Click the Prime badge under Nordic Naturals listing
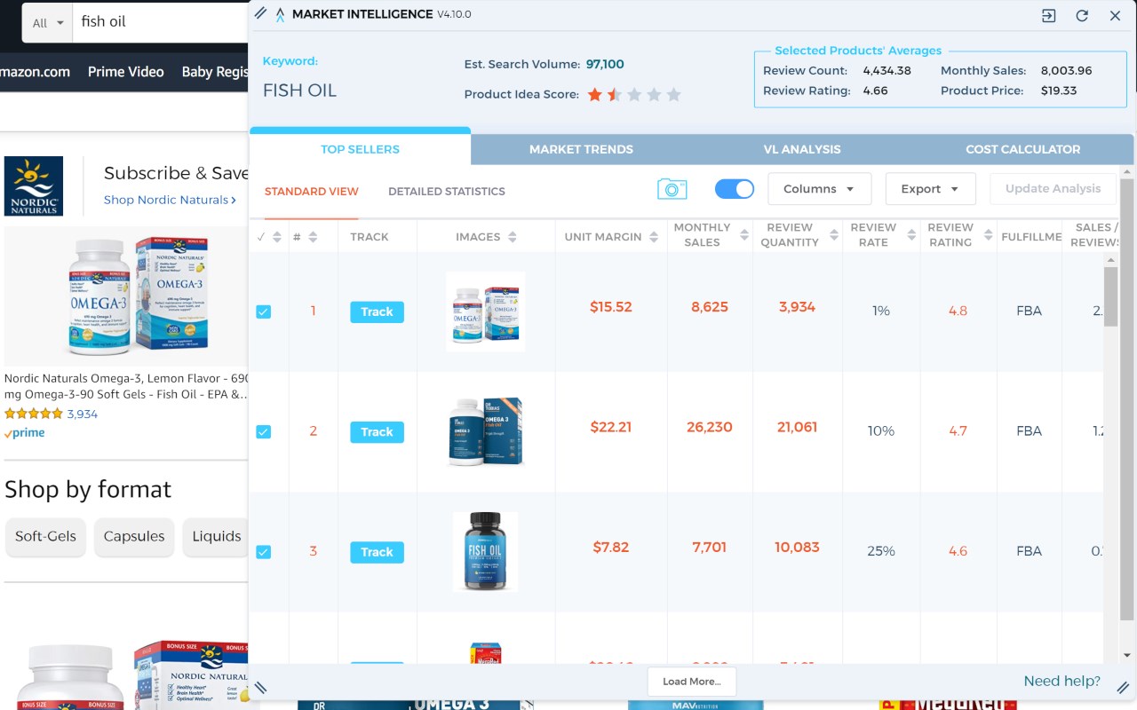The height and width of the screenshot is (710, 1137). [24, 433]
